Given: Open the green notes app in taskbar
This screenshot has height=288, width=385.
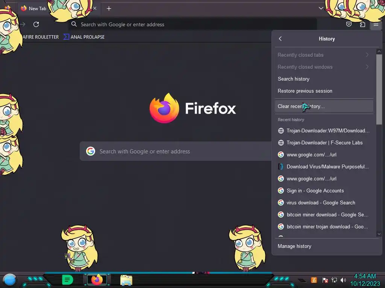Looking at the screenshot, I should point(68,280).
